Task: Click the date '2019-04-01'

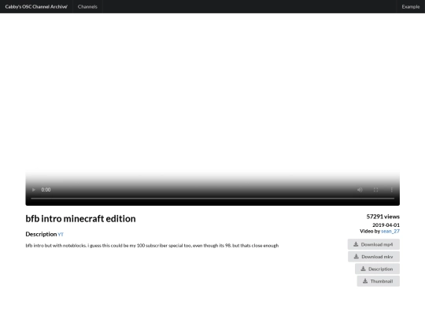Action: (386, 225)
